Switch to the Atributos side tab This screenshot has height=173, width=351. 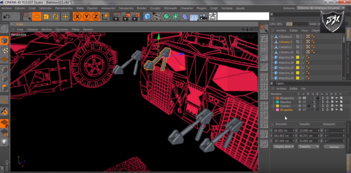(348, 129)
